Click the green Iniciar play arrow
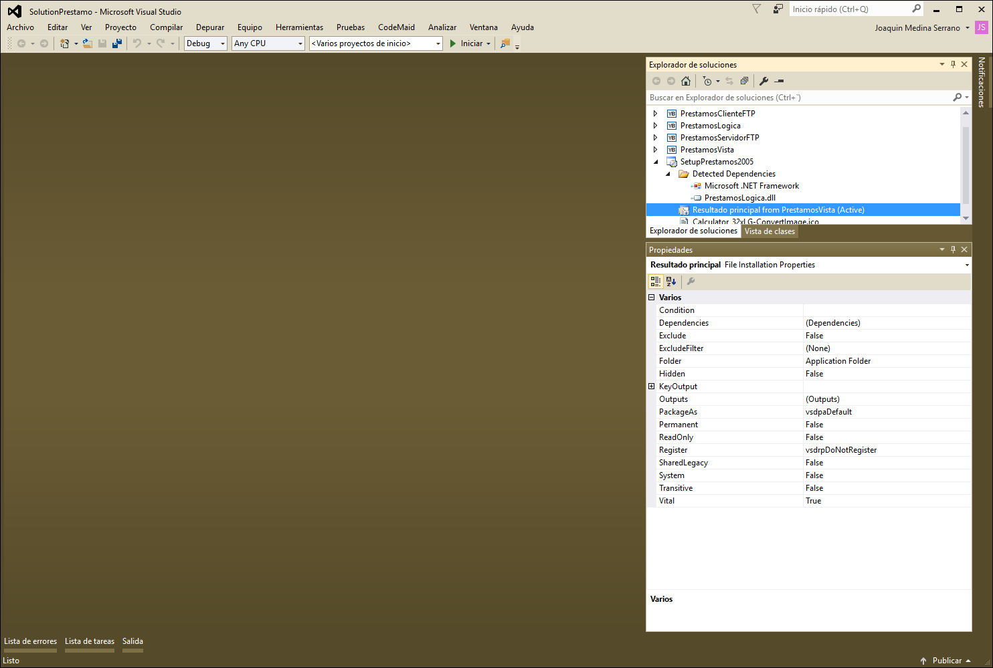The image size is (993, 668). (x=453, y=43)
